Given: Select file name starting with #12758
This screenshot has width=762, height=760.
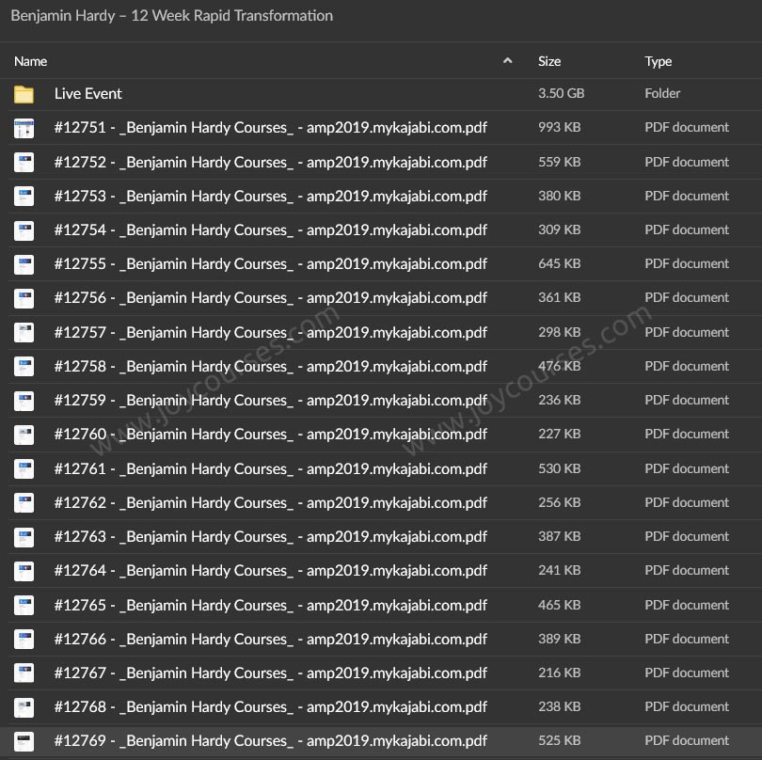Looking at the screenshot, I should point(271,367).
